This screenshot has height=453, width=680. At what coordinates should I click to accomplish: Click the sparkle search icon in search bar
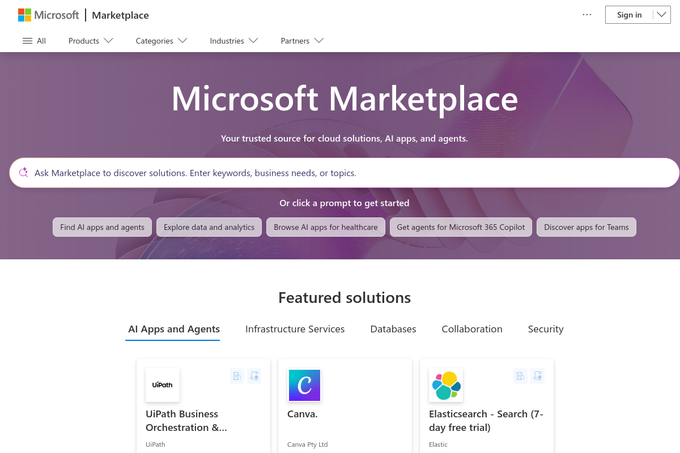pos(23,173)
